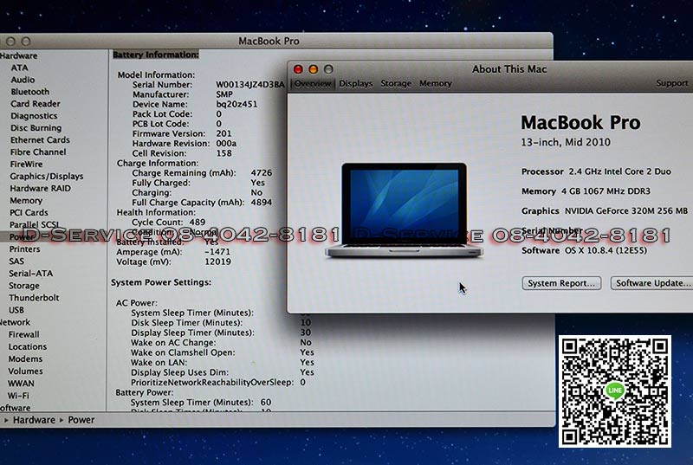Close the About This Mac window
Viewport: 693px width, 465px height.
298,69
